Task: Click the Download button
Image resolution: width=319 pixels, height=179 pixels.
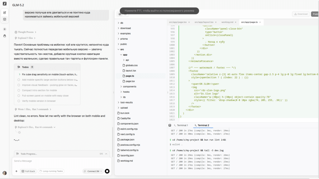Action: click(301, 14)
